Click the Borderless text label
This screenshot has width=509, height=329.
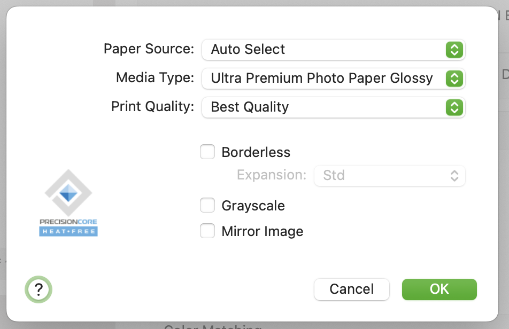[x=256, y=152]
